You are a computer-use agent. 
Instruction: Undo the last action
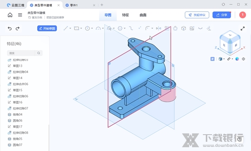point(10,29)
